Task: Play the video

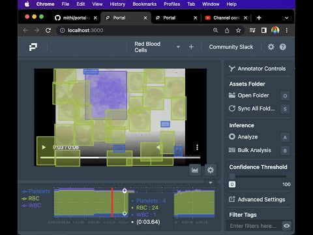Action: pos(44,148)
